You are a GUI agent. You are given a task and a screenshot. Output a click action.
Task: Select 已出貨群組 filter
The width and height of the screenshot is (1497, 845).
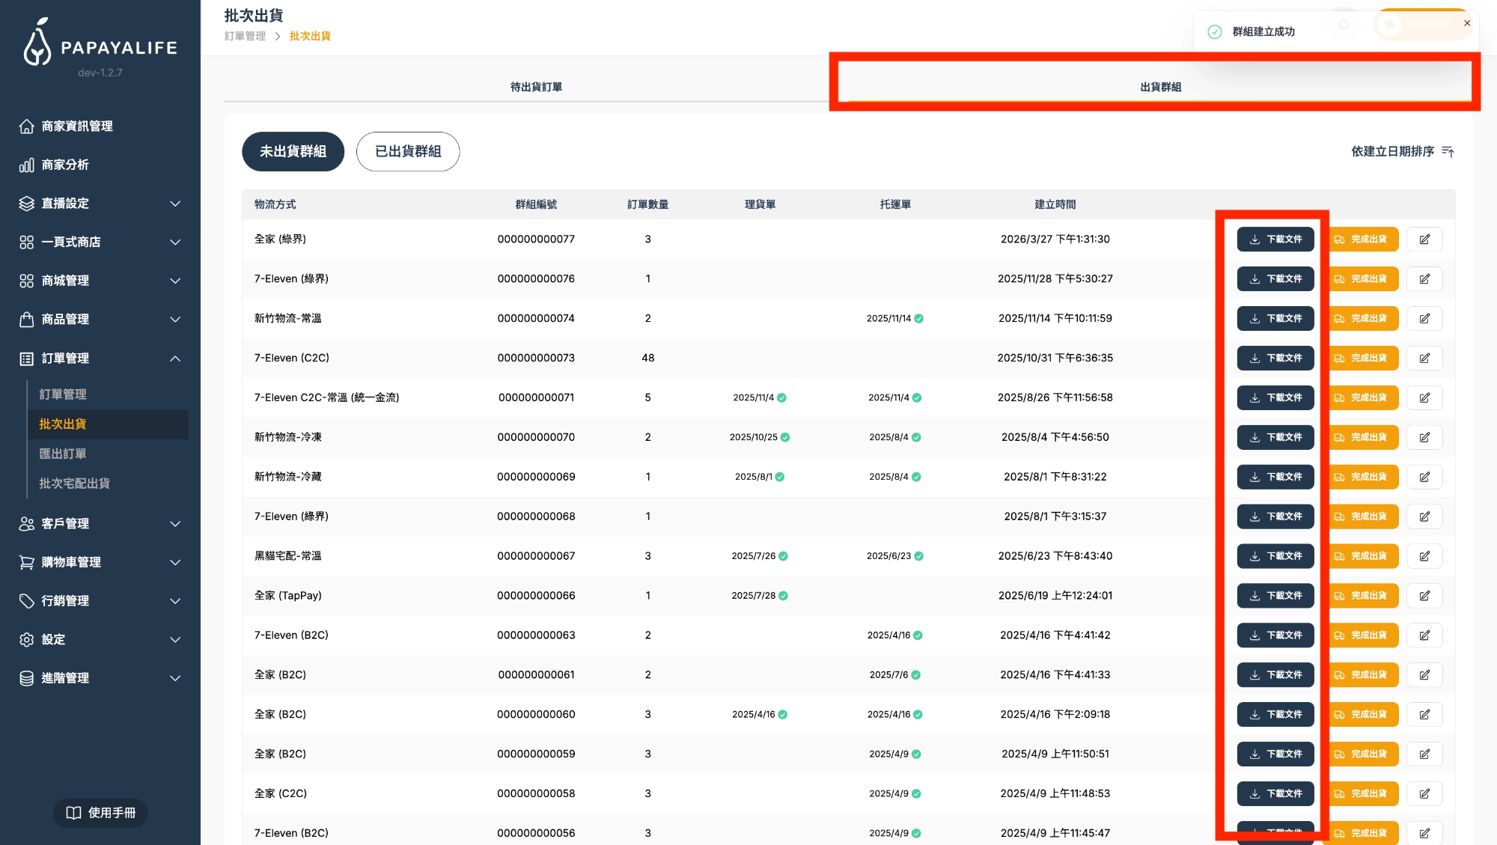[x=408, y=152]
